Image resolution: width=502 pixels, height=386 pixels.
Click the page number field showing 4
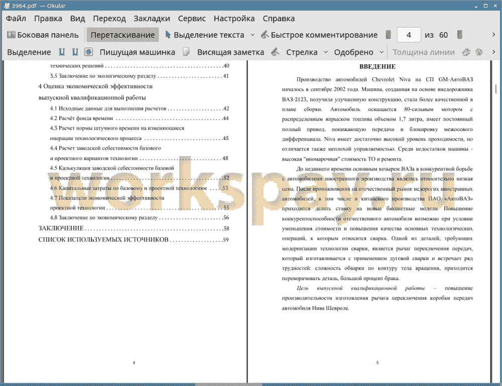(409, 35)
